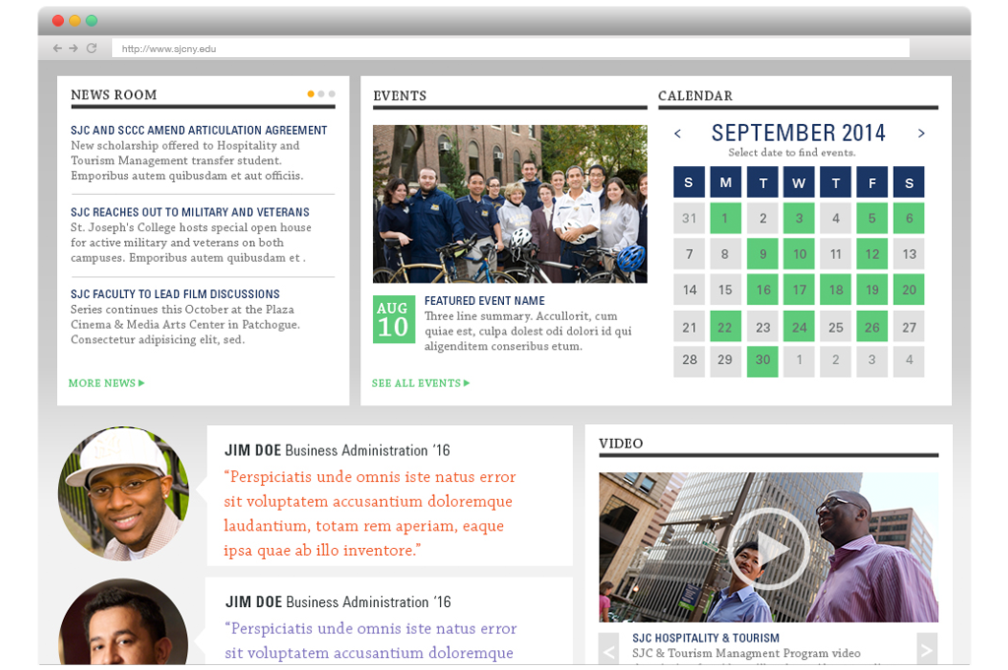Viewport: 1008px width, 670px height.
Task: Advance calendar to next month
Action: [x=921, y=134]
